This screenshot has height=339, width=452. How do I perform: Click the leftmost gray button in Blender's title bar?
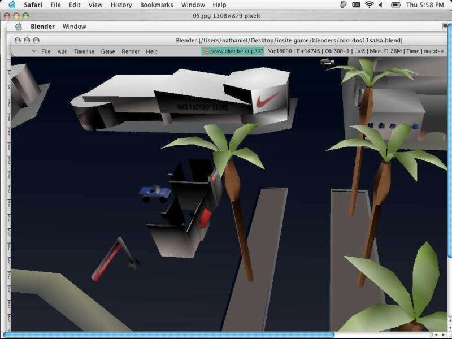pos(18,40)
